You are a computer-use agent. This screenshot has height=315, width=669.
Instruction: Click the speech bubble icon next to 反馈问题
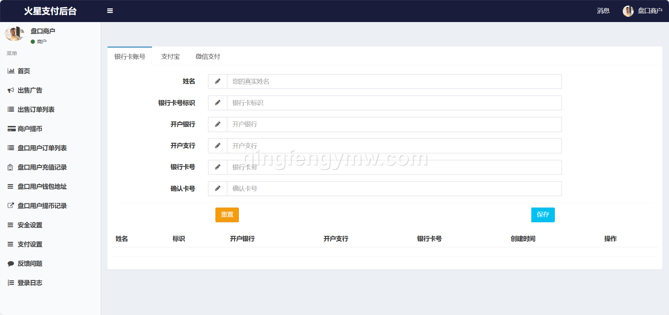[x=11, y=264]
